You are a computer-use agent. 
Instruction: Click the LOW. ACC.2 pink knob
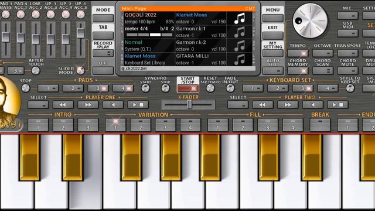click(36, 15)
